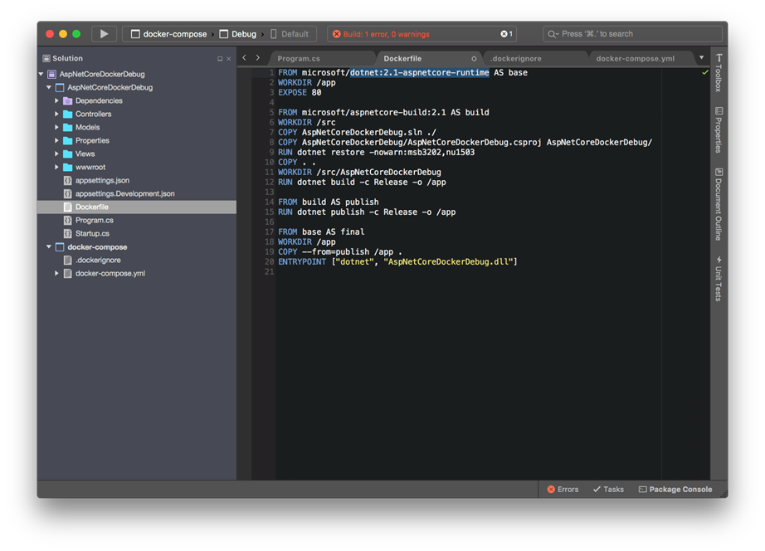Switch to the Program.cs tab
Viewport: 765px width, 551px height.
pos(299,59)
